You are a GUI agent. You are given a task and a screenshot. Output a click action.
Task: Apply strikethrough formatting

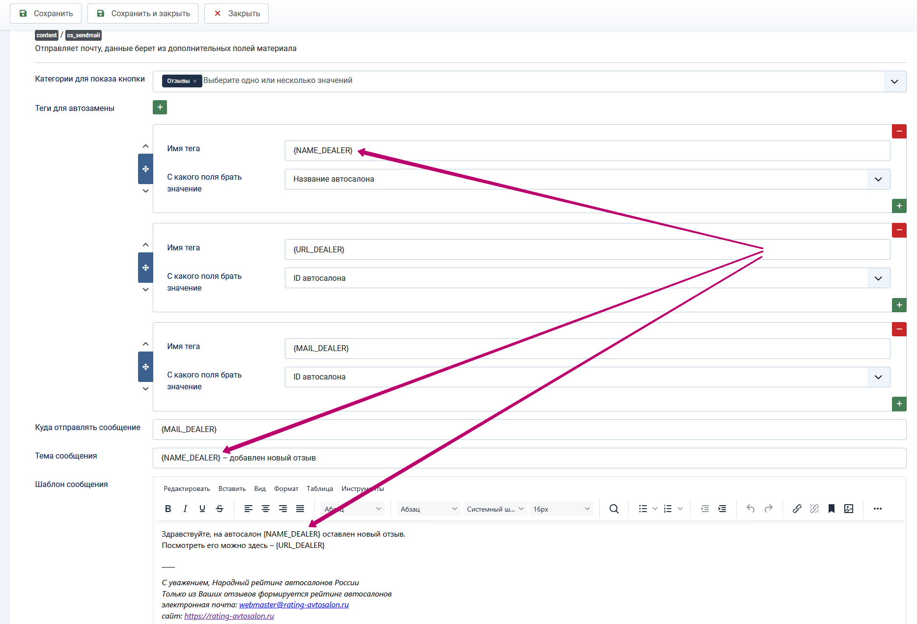click(220, 509)
